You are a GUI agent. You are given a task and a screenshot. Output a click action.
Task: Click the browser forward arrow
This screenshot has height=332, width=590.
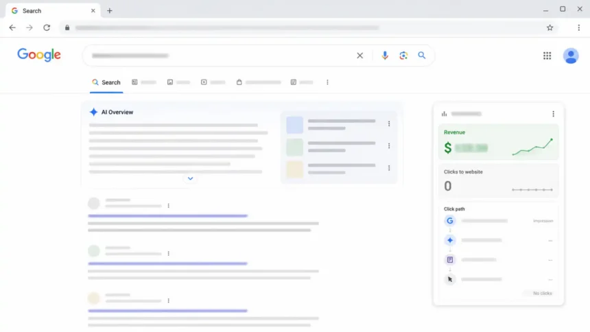coord(29,27)
